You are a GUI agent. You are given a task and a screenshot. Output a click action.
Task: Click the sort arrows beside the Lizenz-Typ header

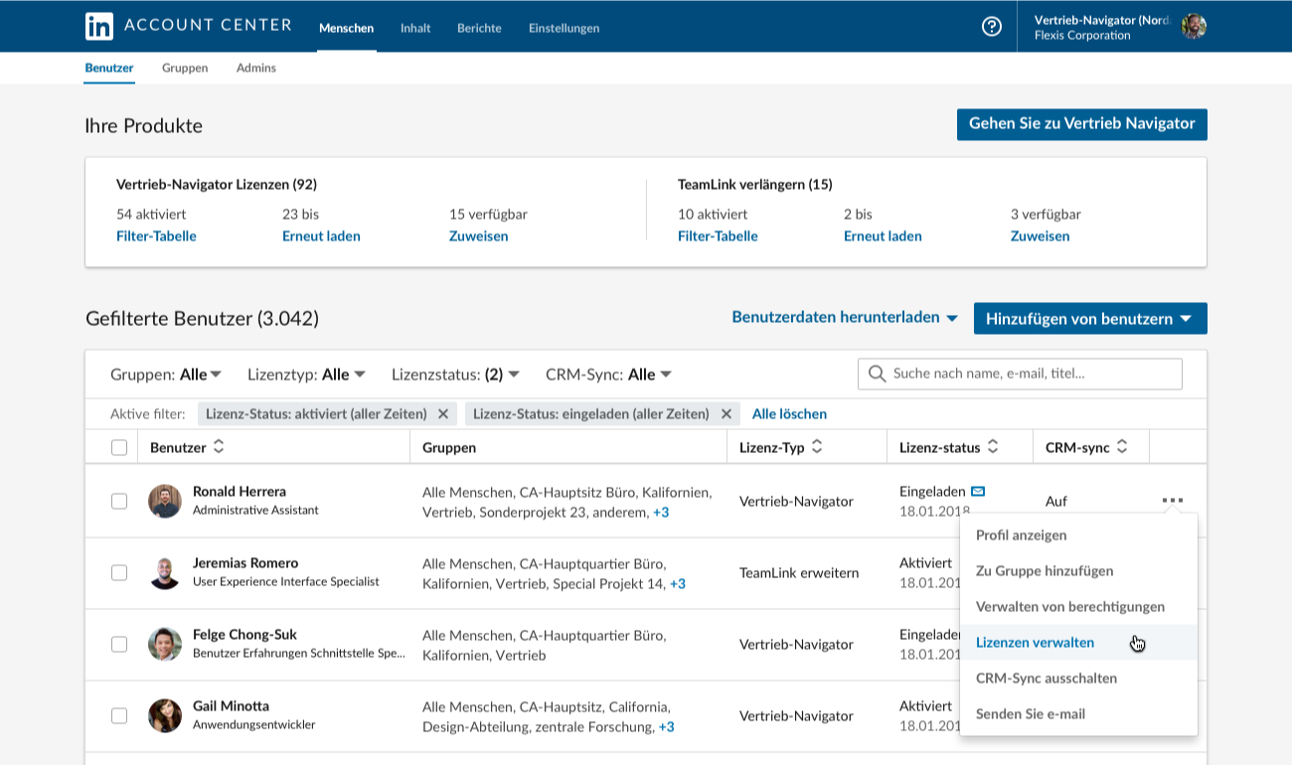[817, 447]
